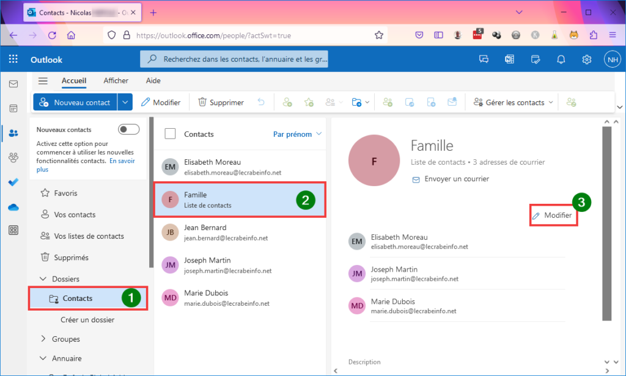Send an email using the envelope toolbar icon
Image resolution: width=626 pixels, height=376 pixels.
[x=452, y=102]
